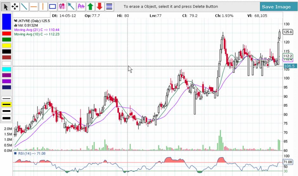Select the candlestick highlight tool
Screen dimensions: 298x176
pyautogui.click(x=62, y=7)
